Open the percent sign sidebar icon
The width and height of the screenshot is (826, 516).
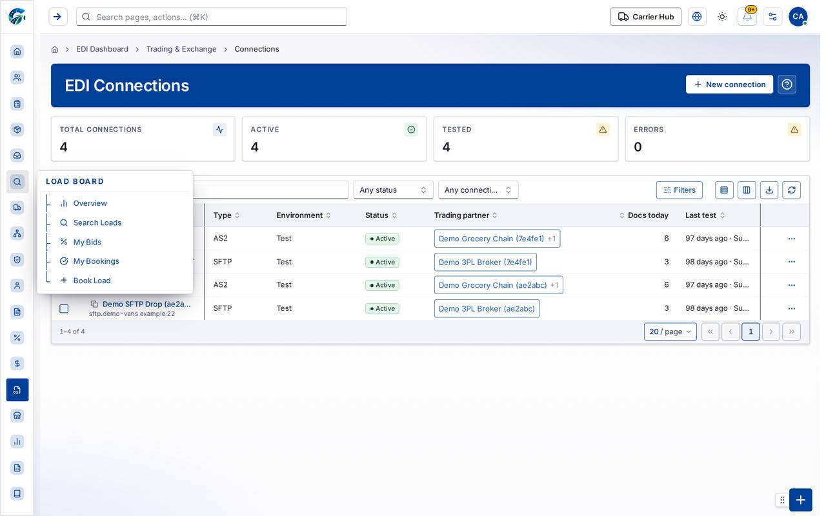[x=17, y=337]
